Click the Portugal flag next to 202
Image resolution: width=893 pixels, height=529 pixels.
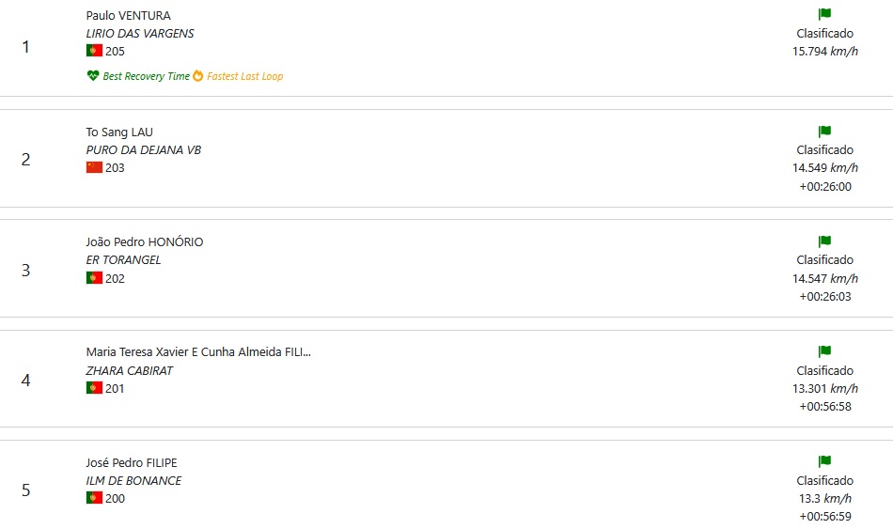pos(95,278)
